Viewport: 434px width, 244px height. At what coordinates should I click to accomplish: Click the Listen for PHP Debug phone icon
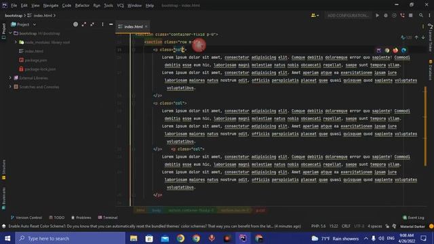point(402,16)
